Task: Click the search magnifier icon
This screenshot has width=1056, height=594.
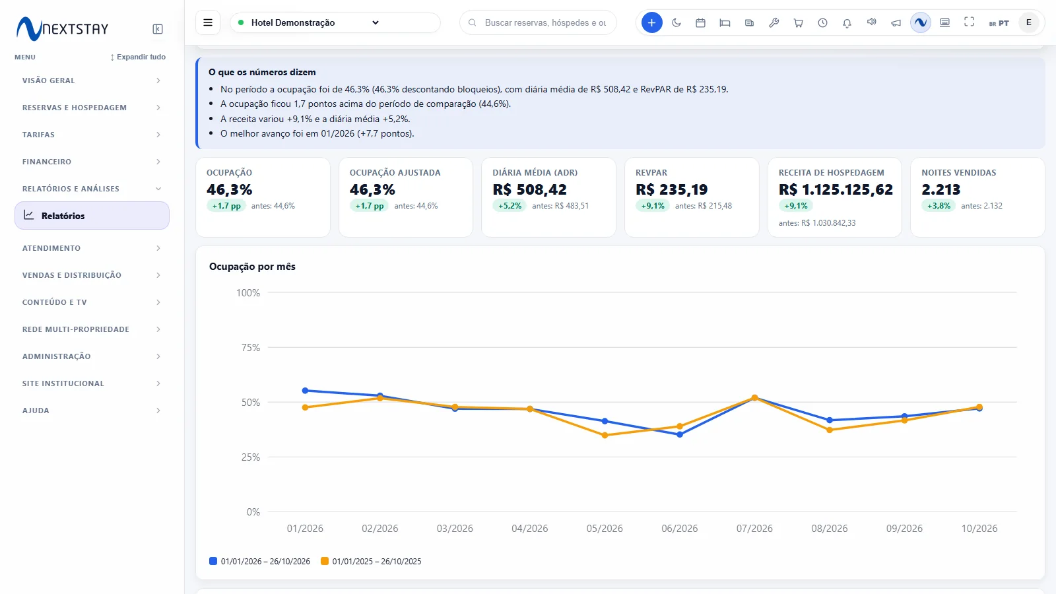Action: click(x=473, y=22)
